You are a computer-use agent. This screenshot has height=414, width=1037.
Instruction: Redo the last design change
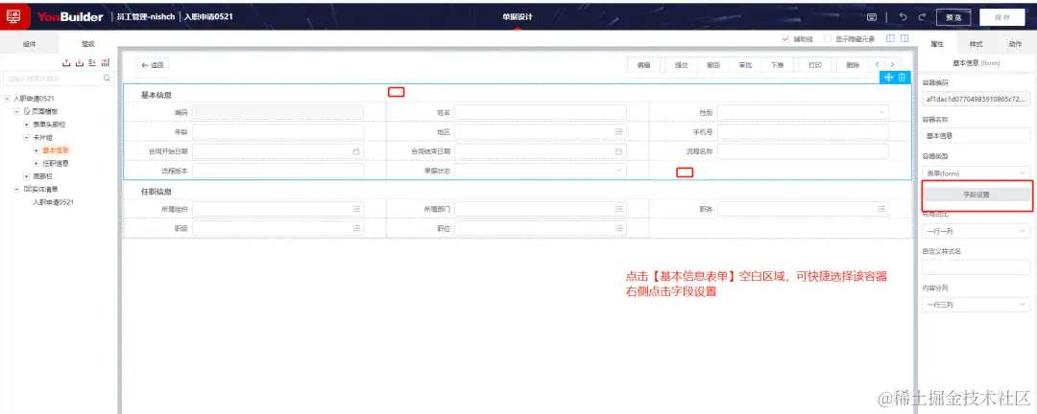tap(921, 17)
